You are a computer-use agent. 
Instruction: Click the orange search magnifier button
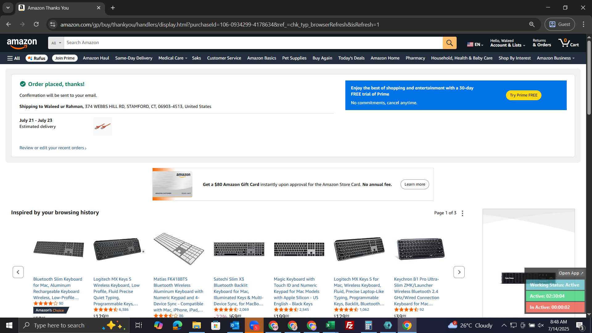pos(450,43)
